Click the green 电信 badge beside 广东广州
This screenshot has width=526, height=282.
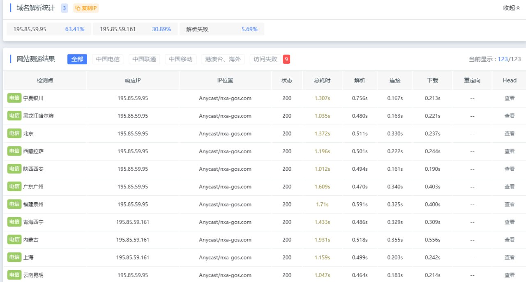point(14,186)
